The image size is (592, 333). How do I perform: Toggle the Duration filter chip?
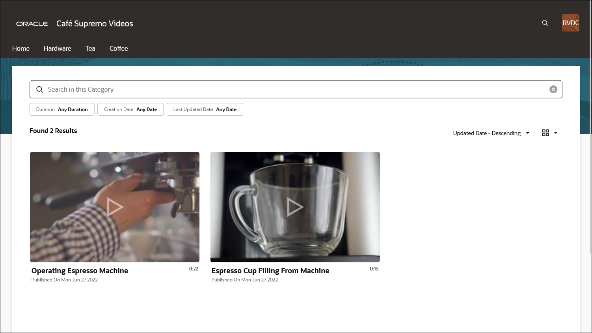pos(62,109)
